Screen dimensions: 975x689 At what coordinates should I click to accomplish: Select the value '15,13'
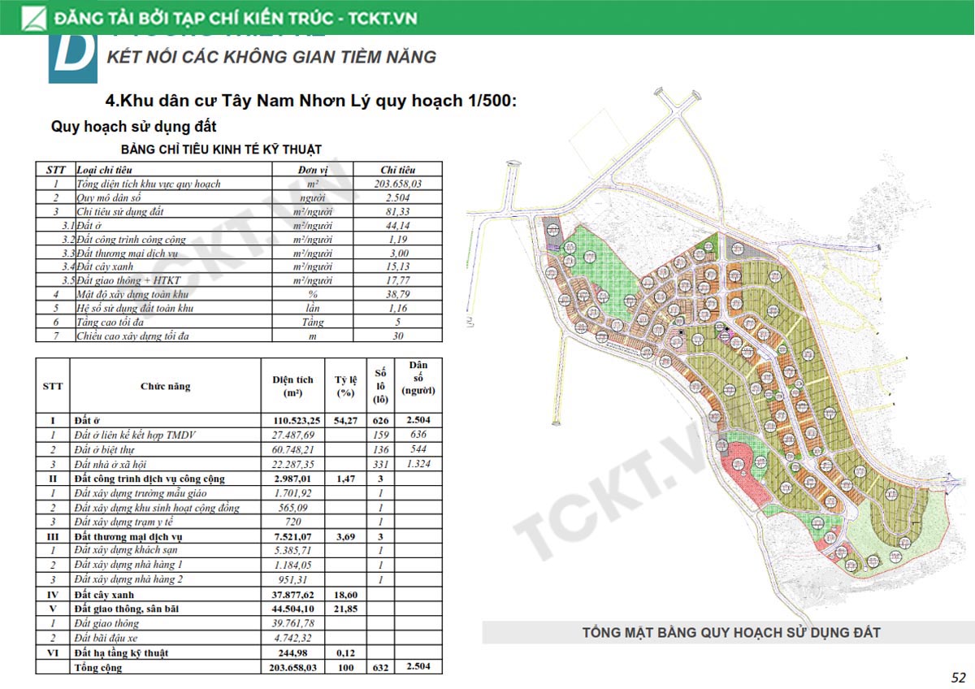tap(398, 266)
